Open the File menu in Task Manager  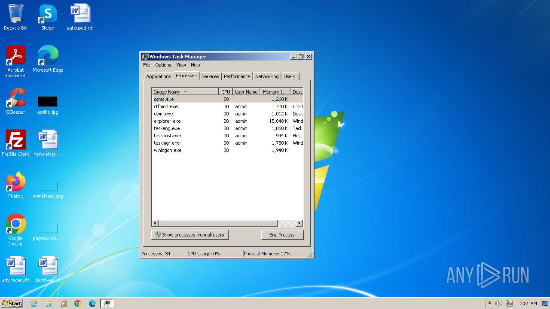(x=147, y=65)
